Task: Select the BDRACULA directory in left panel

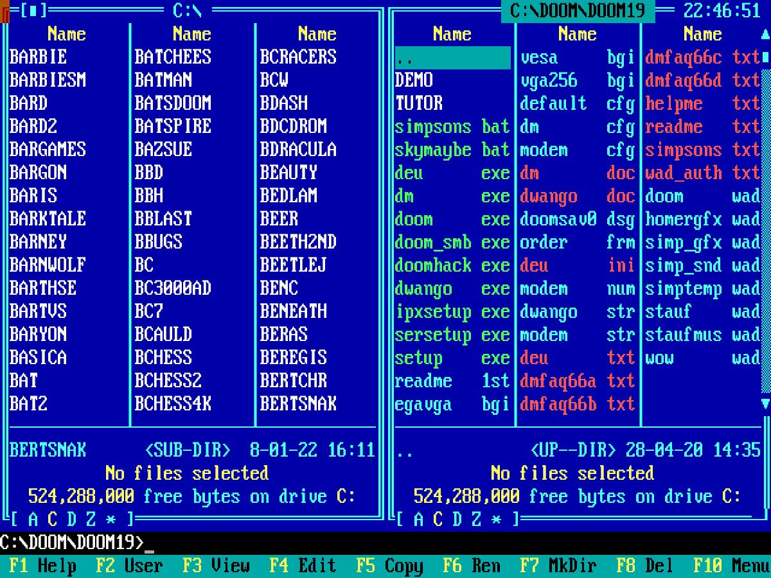Action: coord(299,150)
